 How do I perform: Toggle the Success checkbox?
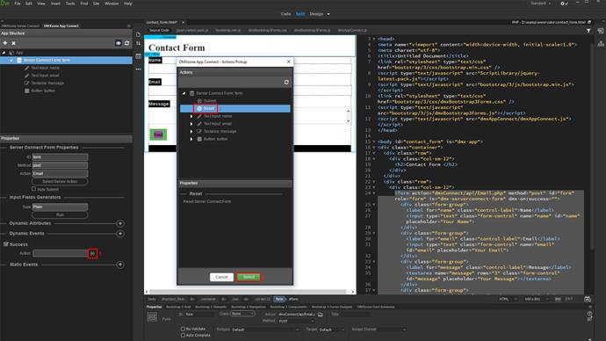6,244
